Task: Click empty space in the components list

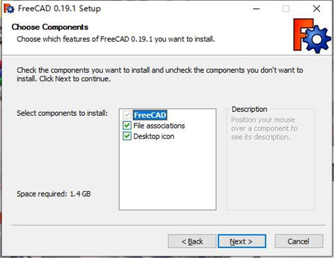Action: pos(167,178)
